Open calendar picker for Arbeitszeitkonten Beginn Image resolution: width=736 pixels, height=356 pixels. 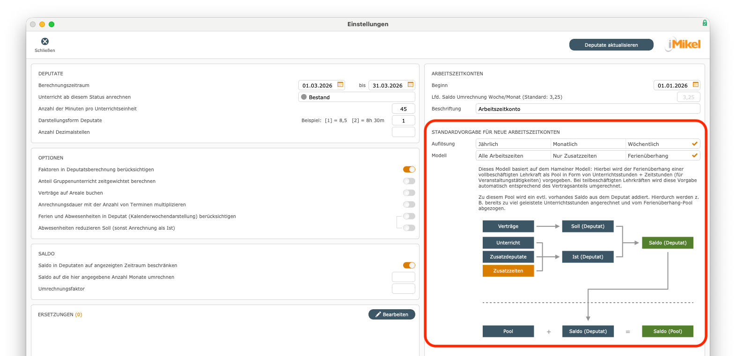[695, 85]
